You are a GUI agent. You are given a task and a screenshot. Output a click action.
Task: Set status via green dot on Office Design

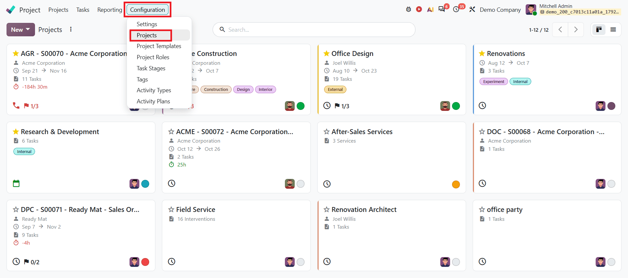pyautogui.click(x=456, y=106)
